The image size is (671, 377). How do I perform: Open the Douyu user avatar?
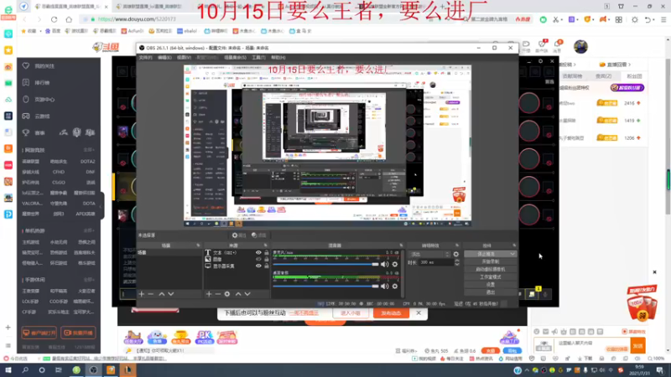tap(580, 47)
